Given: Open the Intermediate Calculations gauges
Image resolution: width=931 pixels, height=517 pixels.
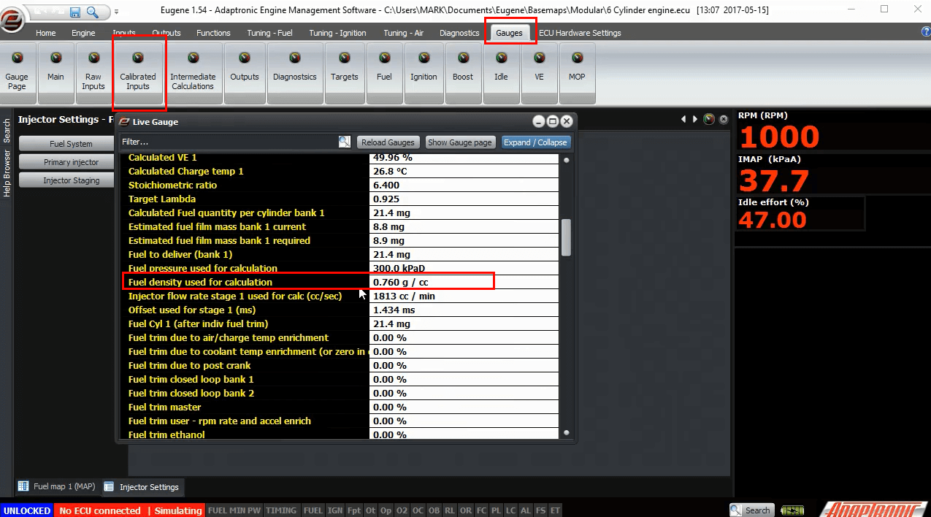Looking at the screenshot, I should pos(193,72).
